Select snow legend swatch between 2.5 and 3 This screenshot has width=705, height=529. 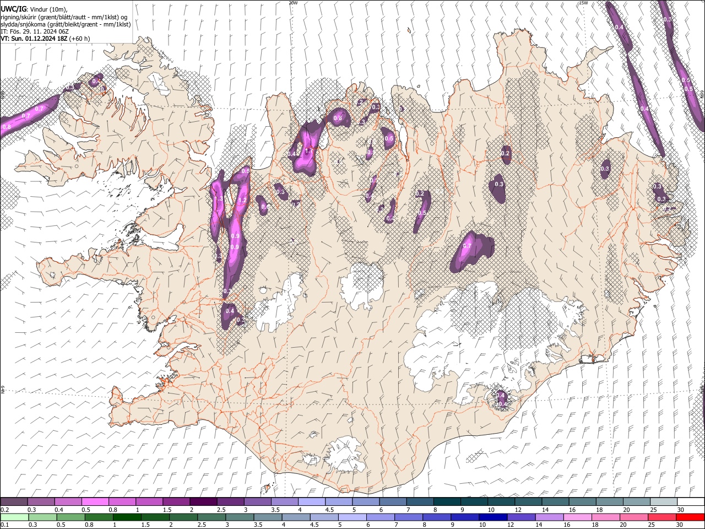click(230, 501)
